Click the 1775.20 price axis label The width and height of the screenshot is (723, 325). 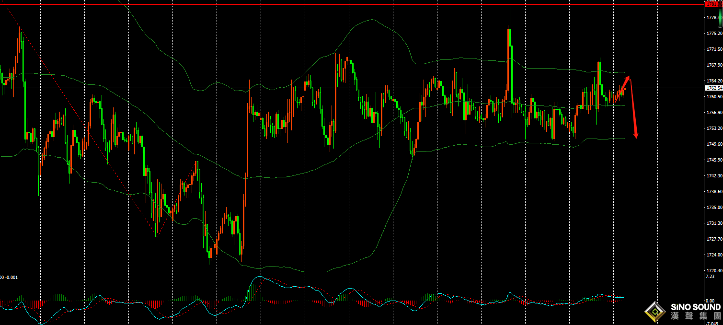(x=713, y=34)
